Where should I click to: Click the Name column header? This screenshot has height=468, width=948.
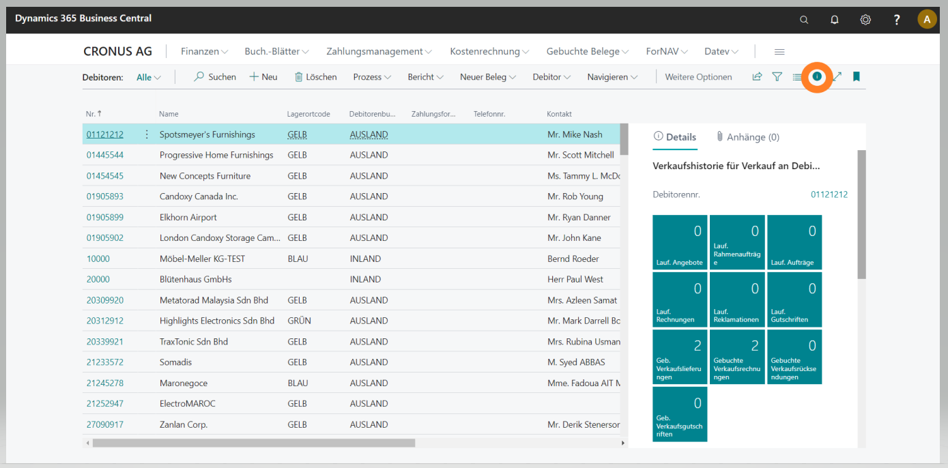[169, 114]
